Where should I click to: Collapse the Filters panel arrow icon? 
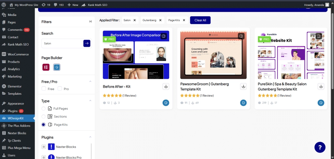coord(91,21)
